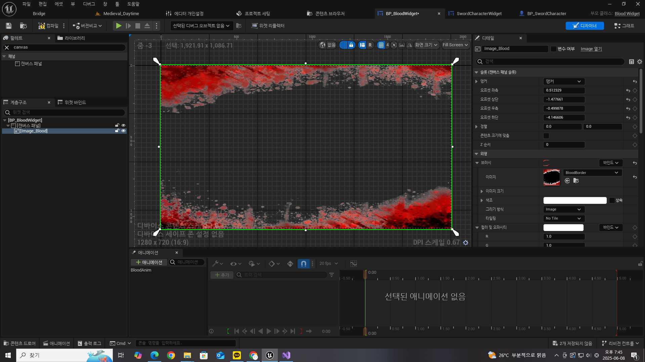645x362 pixels.
Task: Open the Debug menu in menu bar
Action: [x=89, y=4]
